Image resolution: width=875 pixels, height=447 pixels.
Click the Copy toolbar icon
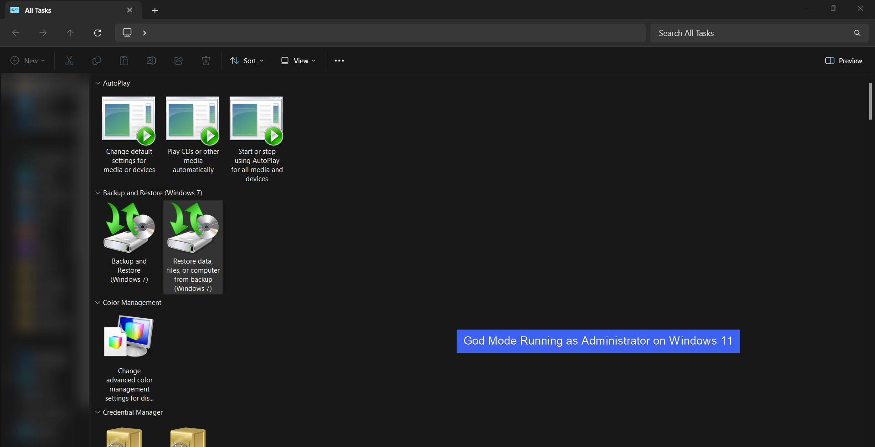(x=97, y=61)
